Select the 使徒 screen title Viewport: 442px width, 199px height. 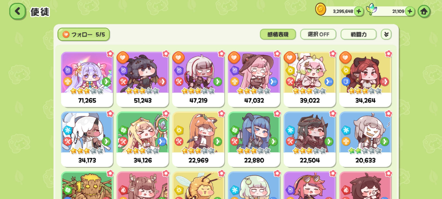point(40,12)
